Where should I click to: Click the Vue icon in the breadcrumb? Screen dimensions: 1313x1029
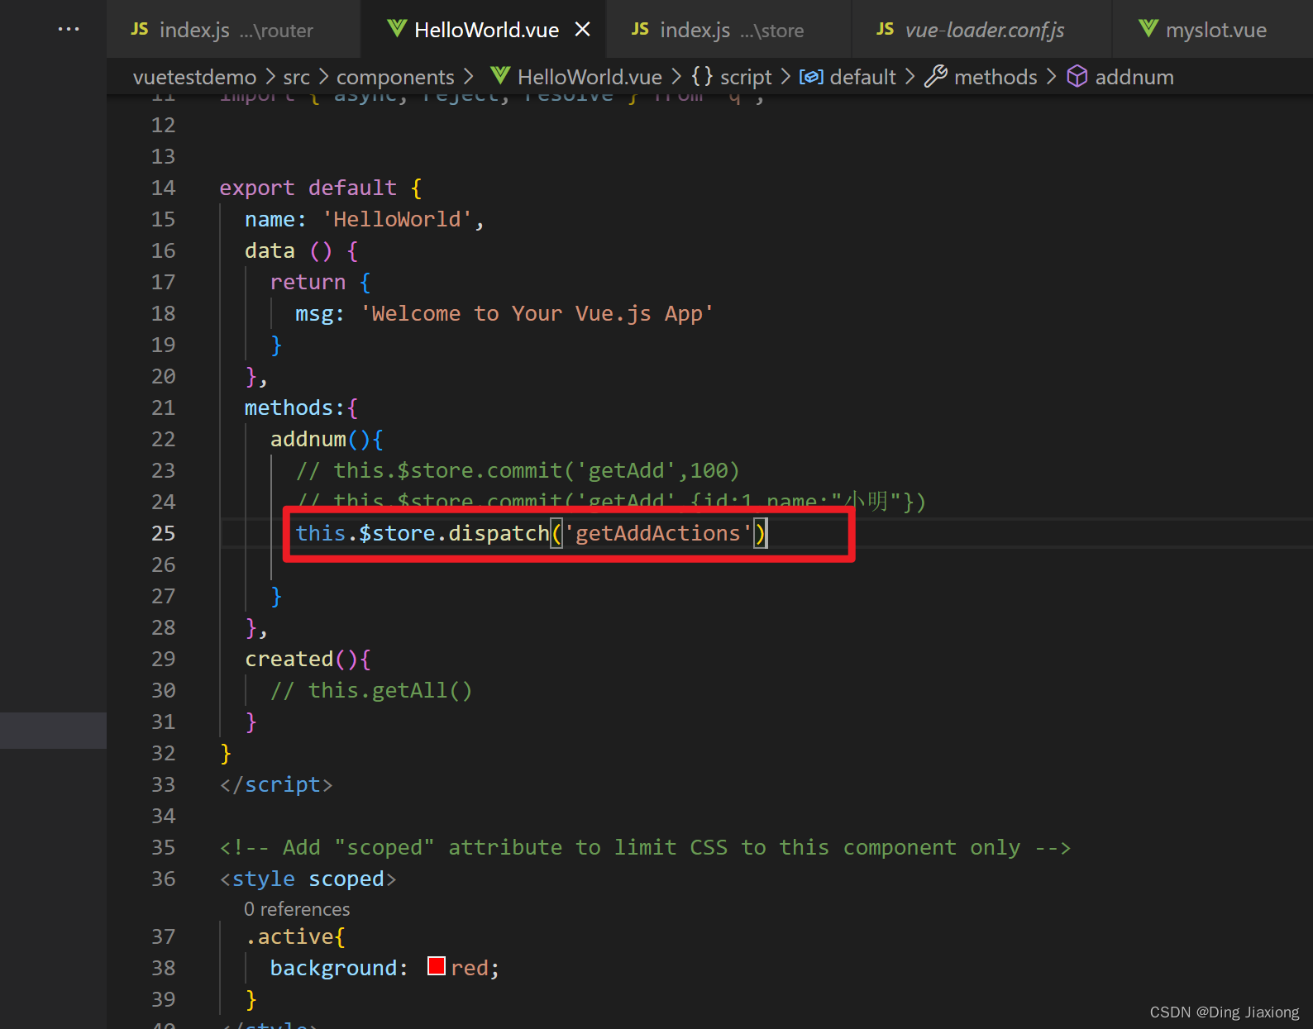[500, 76]
